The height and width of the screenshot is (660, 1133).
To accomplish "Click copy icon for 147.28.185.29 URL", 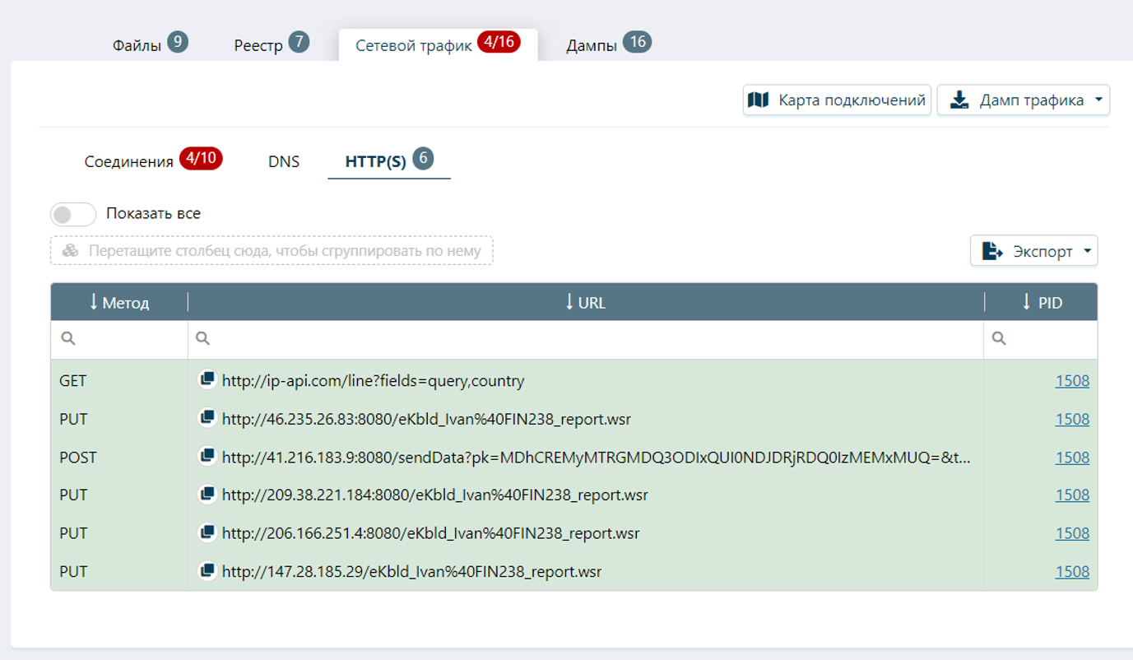I will (x=207, y=570).
